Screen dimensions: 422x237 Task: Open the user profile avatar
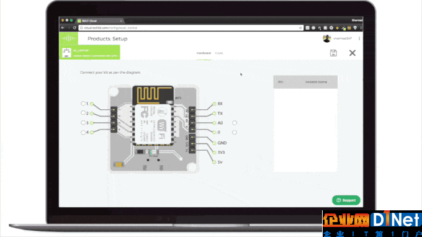[x=326, y=38]
